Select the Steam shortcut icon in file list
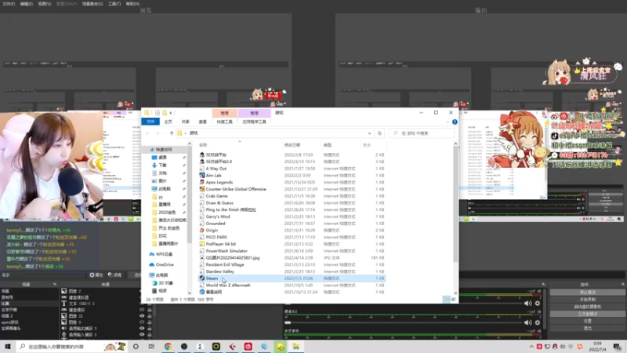 coord(202,278)
